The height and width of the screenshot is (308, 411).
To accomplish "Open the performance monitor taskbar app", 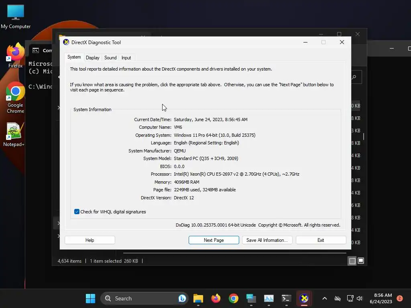I will pos(269,298).
